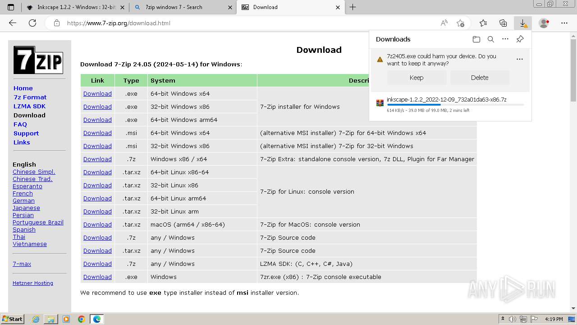The width and height of the screenshot is (577, 325).
Task: Switch language to Chinese Simpl.
Action: (34, 172)
